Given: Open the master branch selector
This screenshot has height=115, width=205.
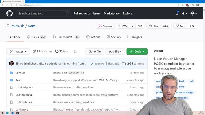Looking at the screenshot, I should 18,51.
